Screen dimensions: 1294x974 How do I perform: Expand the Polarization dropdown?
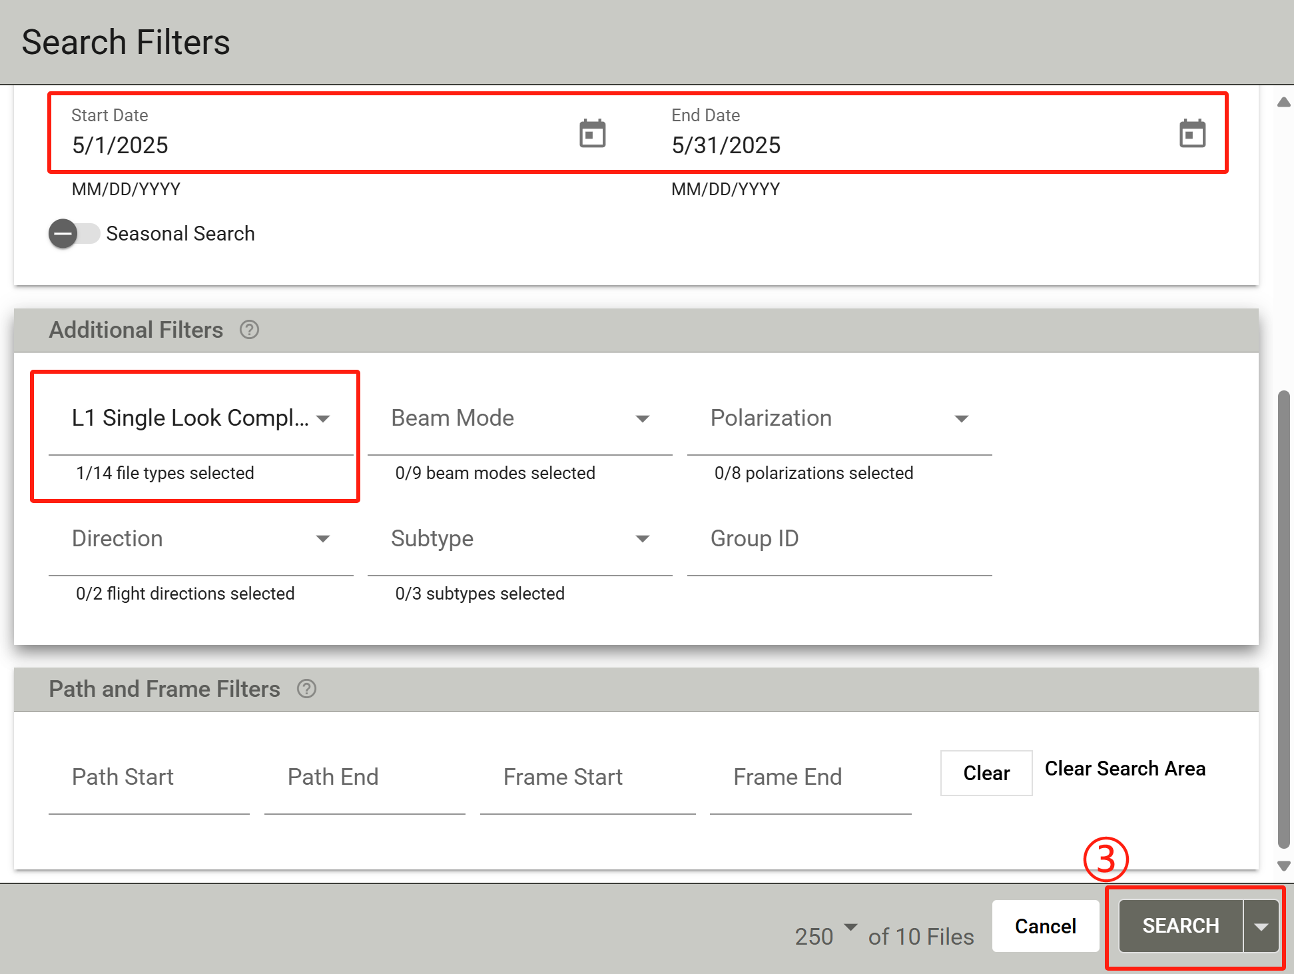point(839,418)
